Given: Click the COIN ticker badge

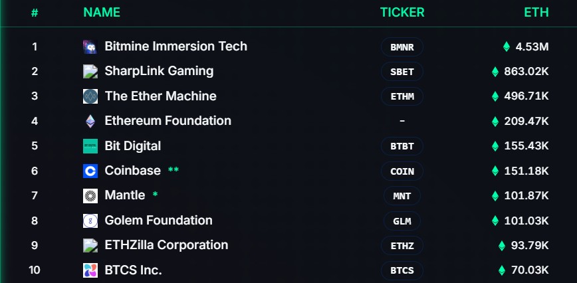Looking at the screenshot, I should point(402,171).
